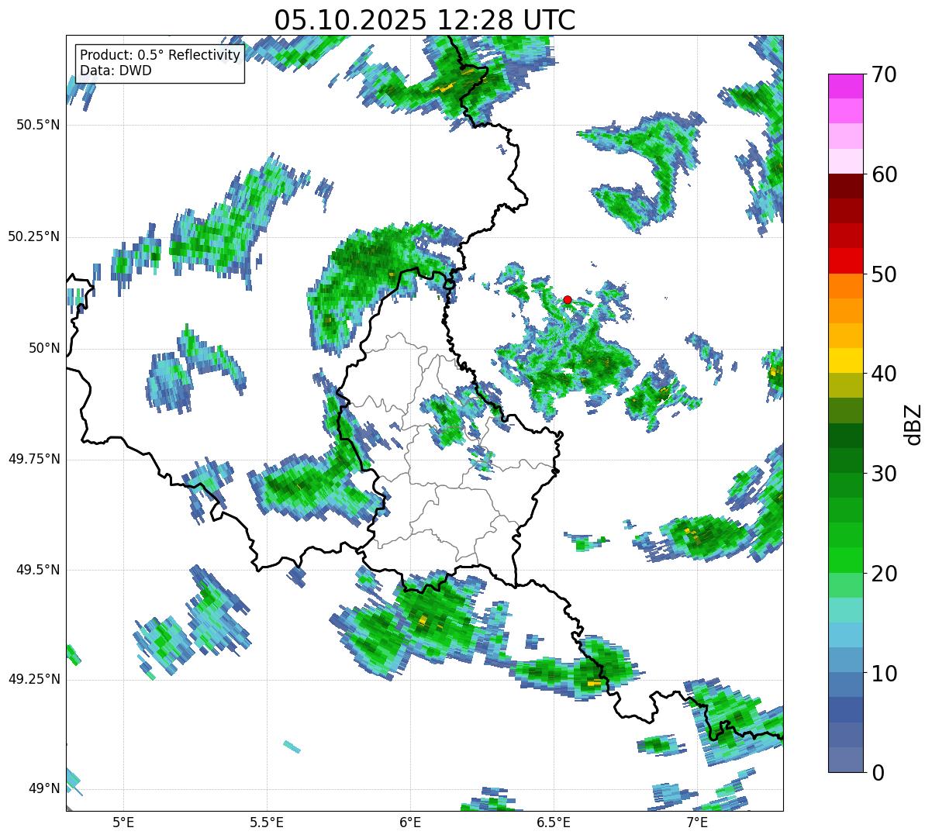Click the Data: DWD label
Image resolution: width=932 pixels, height=838 pixels.
pos(116,71)
